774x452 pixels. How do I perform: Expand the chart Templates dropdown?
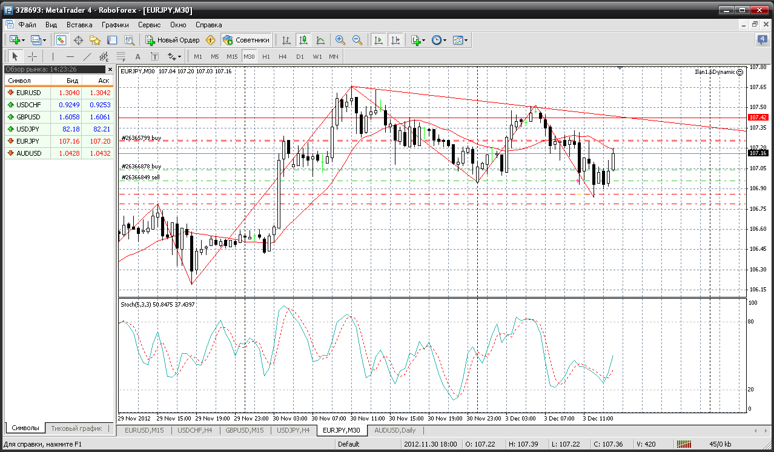click(466, 40)
